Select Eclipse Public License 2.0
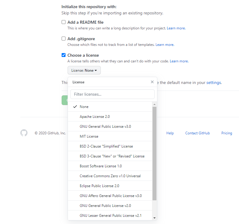This screenshot has width=239, height=224. pyautogui.click(x=99, y=186)
